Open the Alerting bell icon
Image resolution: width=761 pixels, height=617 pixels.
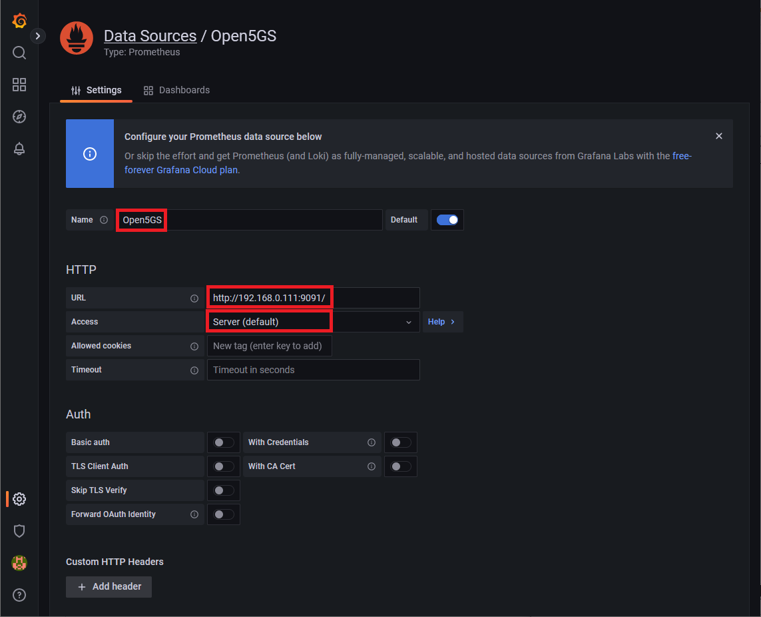[x=19, y=149]
